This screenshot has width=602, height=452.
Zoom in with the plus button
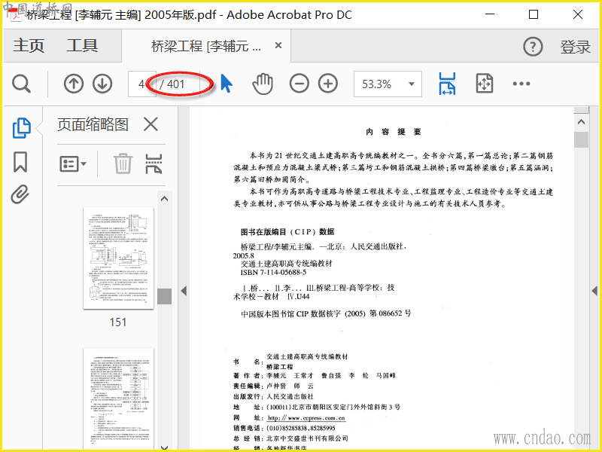coord(328,84)
